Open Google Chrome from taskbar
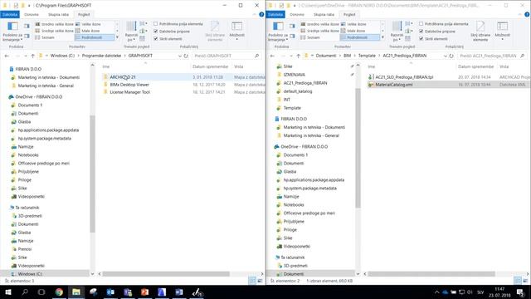This screenshot has width=531, height=299. pos(59,292)
